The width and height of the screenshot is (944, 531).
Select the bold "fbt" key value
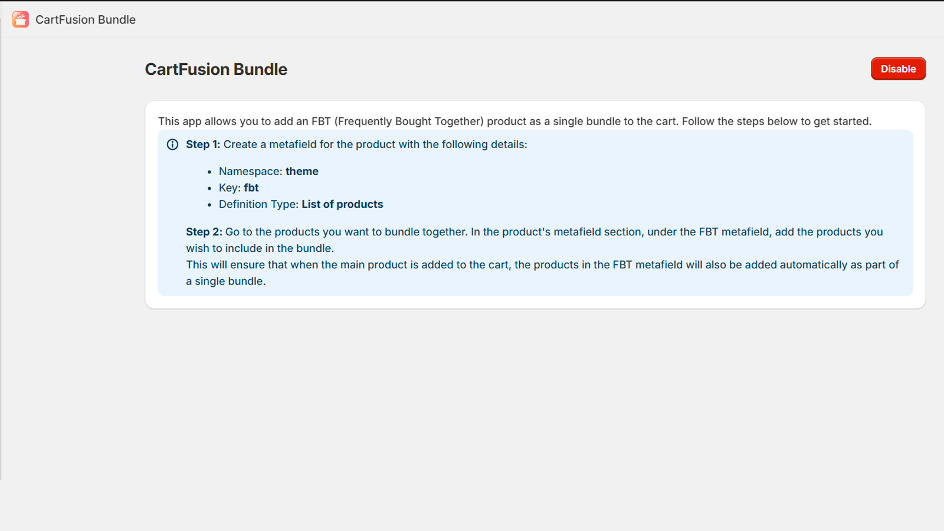tap(251, 188)
